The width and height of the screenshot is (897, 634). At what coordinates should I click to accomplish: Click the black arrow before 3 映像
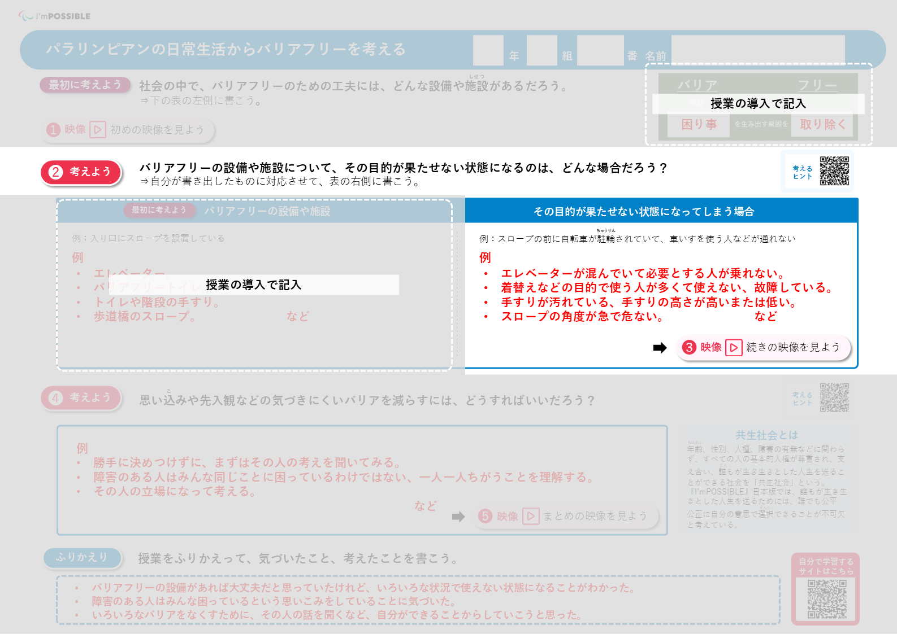click(x=660, y=348)
